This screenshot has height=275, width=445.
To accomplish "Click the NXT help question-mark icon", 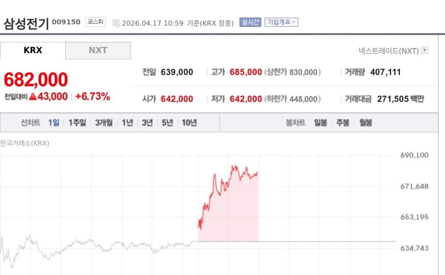I will [x=425, y=51].
